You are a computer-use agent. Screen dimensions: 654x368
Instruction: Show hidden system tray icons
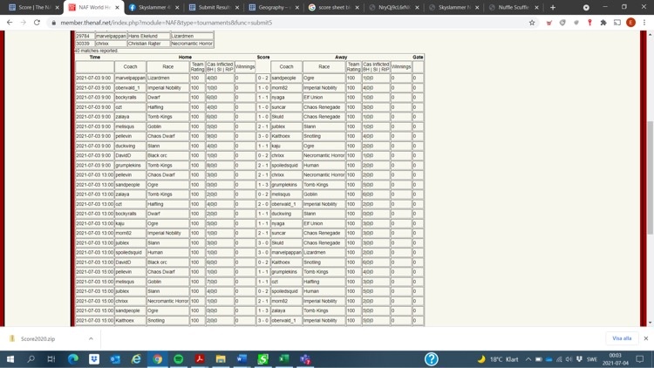click(x=528, y=359)
